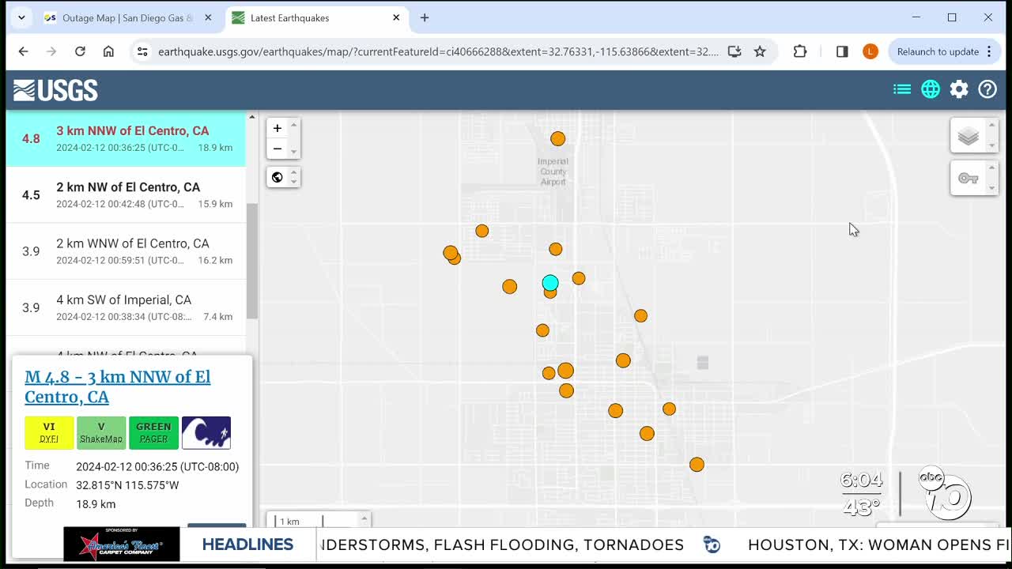
Task: Go back with browser back arrow
Action: point(23,51)
